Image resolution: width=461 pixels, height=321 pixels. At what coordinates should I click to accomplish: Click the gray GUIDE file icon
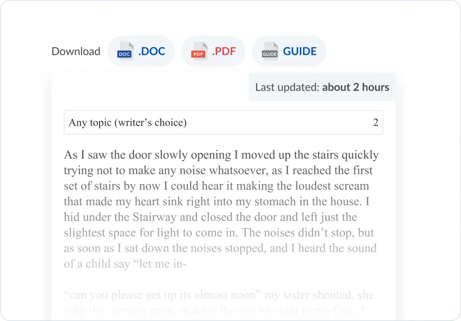pos(270,51)
